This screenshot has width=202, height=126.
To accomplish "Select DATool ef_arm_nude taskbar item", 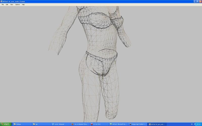I will click(x=157, y=124).
